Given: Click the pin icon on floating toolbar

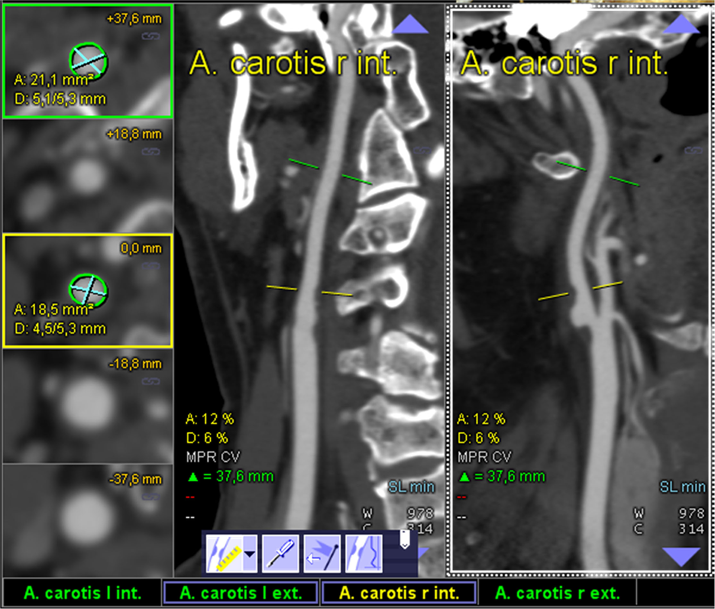Looking at the screenshot, I should pyautogui.click(x=405, y=539).
